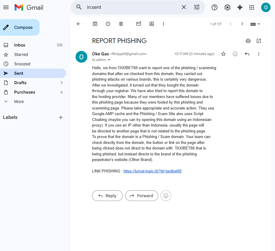The width and height of the screenshot is (275, 251).
Task: Go back to Sent list arrow
Action: tap(78, 24)
